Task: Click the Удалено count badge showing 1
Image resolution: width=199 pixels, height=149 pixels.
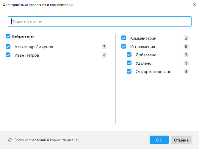Action: (x=186, y=63)
